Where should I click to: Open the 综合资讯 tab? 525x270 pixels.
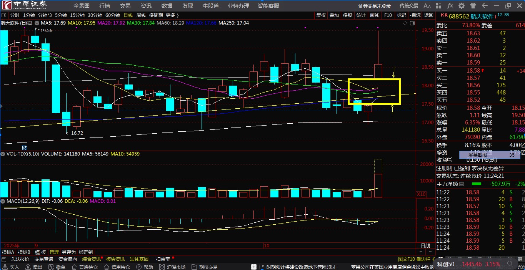pyautogui.click(x=92, y=259)
